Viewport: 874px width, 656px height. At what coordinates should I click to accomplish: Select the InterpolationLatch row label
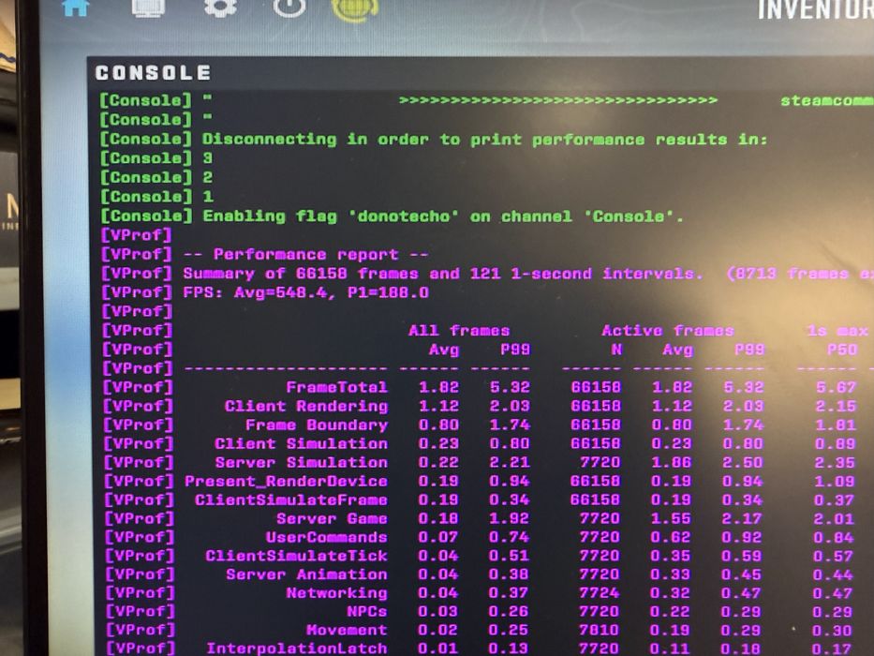click(297, 649)
